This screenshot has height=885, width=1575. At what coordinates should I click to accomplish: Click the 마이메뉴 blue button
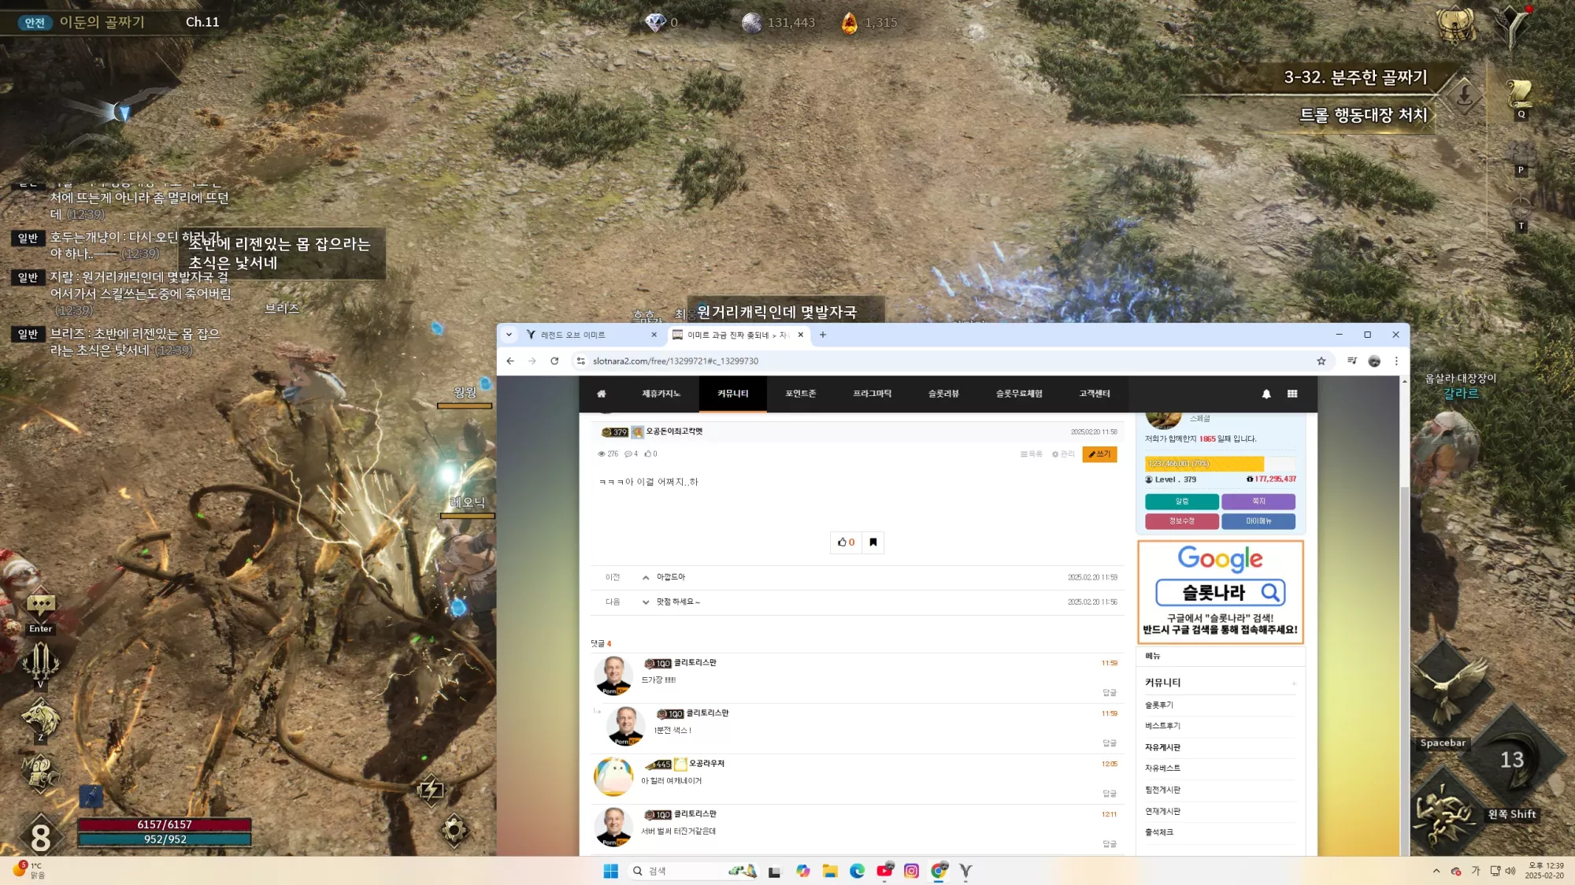1258,521
